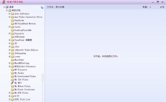Click the My Mvbox Files folder icon
Viewport: 166px width, 102px height.
12,86
